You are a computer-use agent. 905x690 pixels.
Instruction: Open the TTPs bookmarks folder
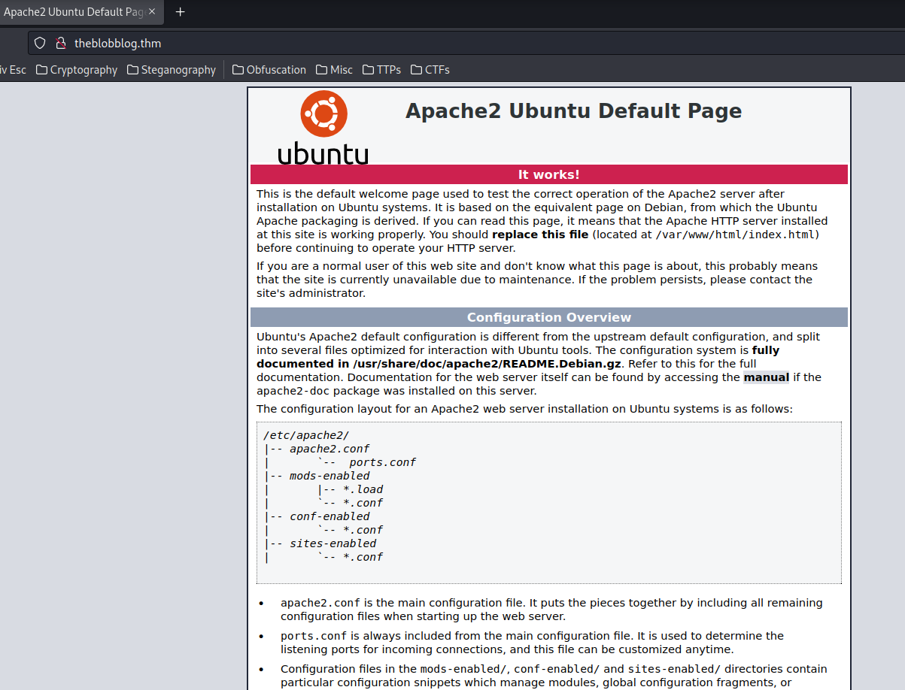(x=381, y=70)
